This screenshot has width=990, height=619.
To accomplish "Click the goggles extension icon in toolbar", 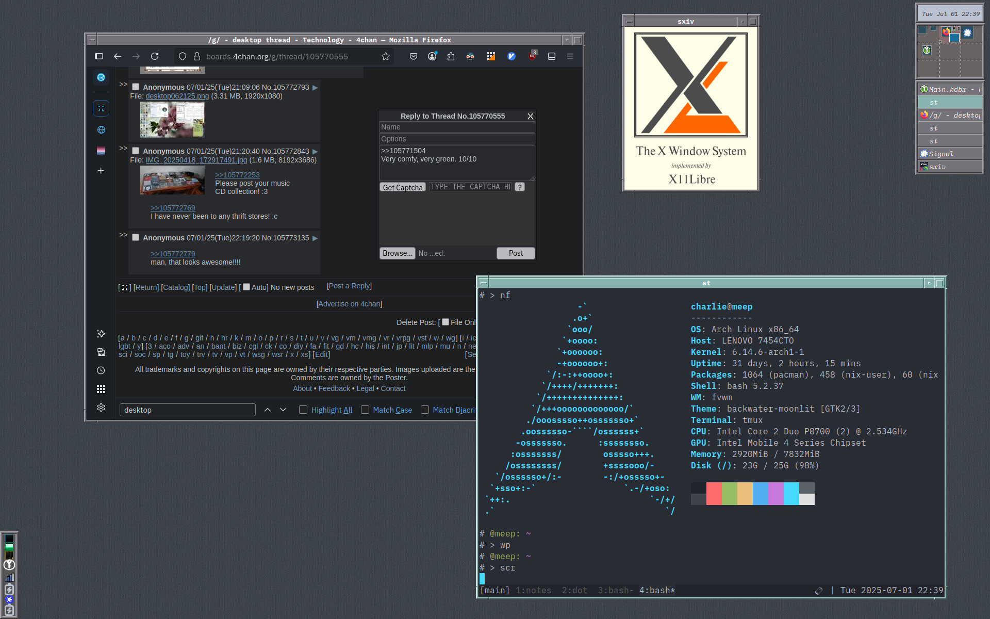I will point(470,56).
